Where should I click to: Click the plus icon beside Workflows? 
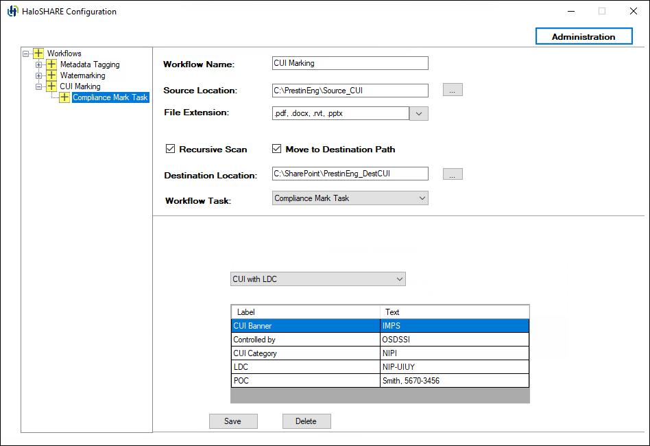click(x=38, y=53)
